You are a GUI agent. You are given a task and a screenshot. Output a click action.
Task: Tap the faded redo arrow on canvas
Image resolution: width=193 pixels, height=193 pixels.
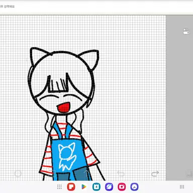point(155,174)
